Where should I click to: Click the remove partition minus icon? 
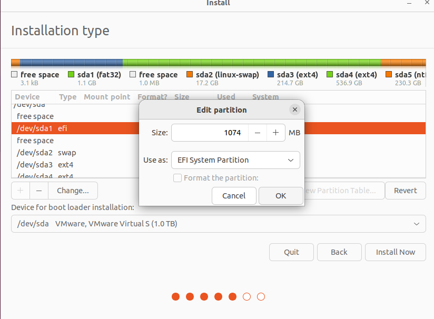point(40,191)
